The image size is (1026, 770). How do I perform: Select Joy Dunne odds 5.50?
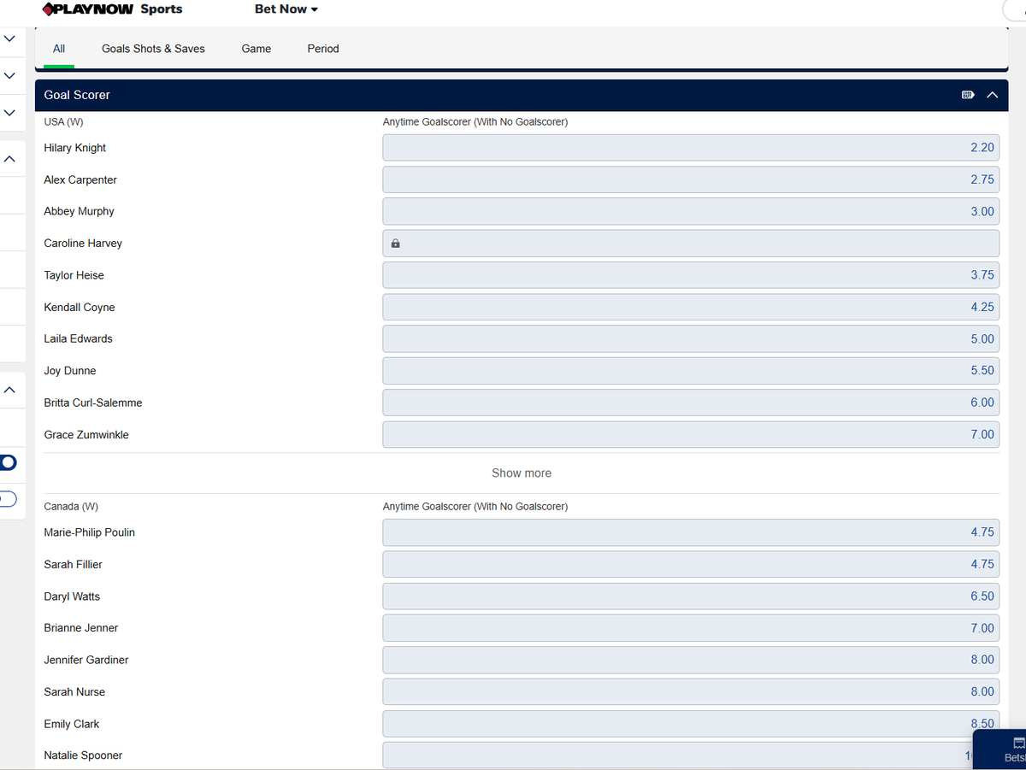click(x=691, y=371)
